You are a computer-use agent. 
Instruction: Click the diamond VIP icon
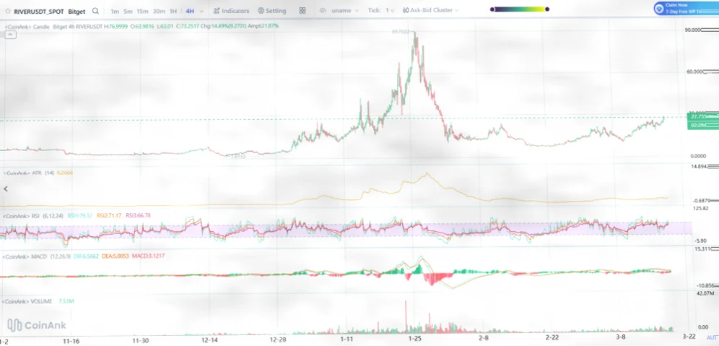tap(659, 8)
